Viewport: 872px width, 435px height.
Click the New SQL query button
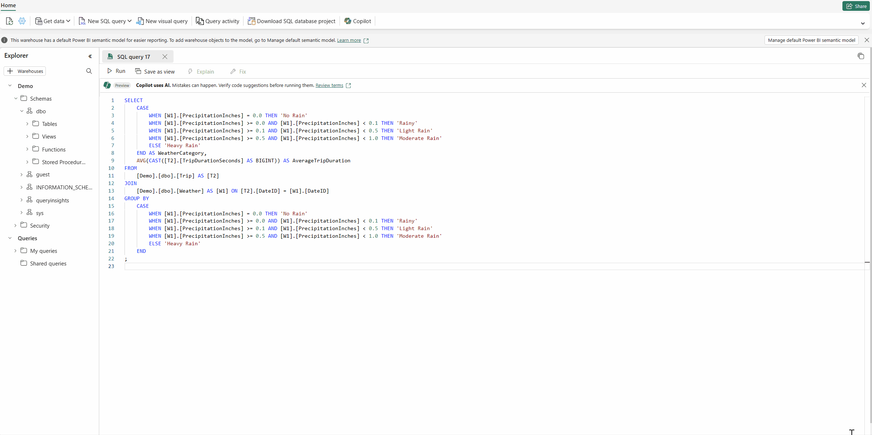pos(102,21)
